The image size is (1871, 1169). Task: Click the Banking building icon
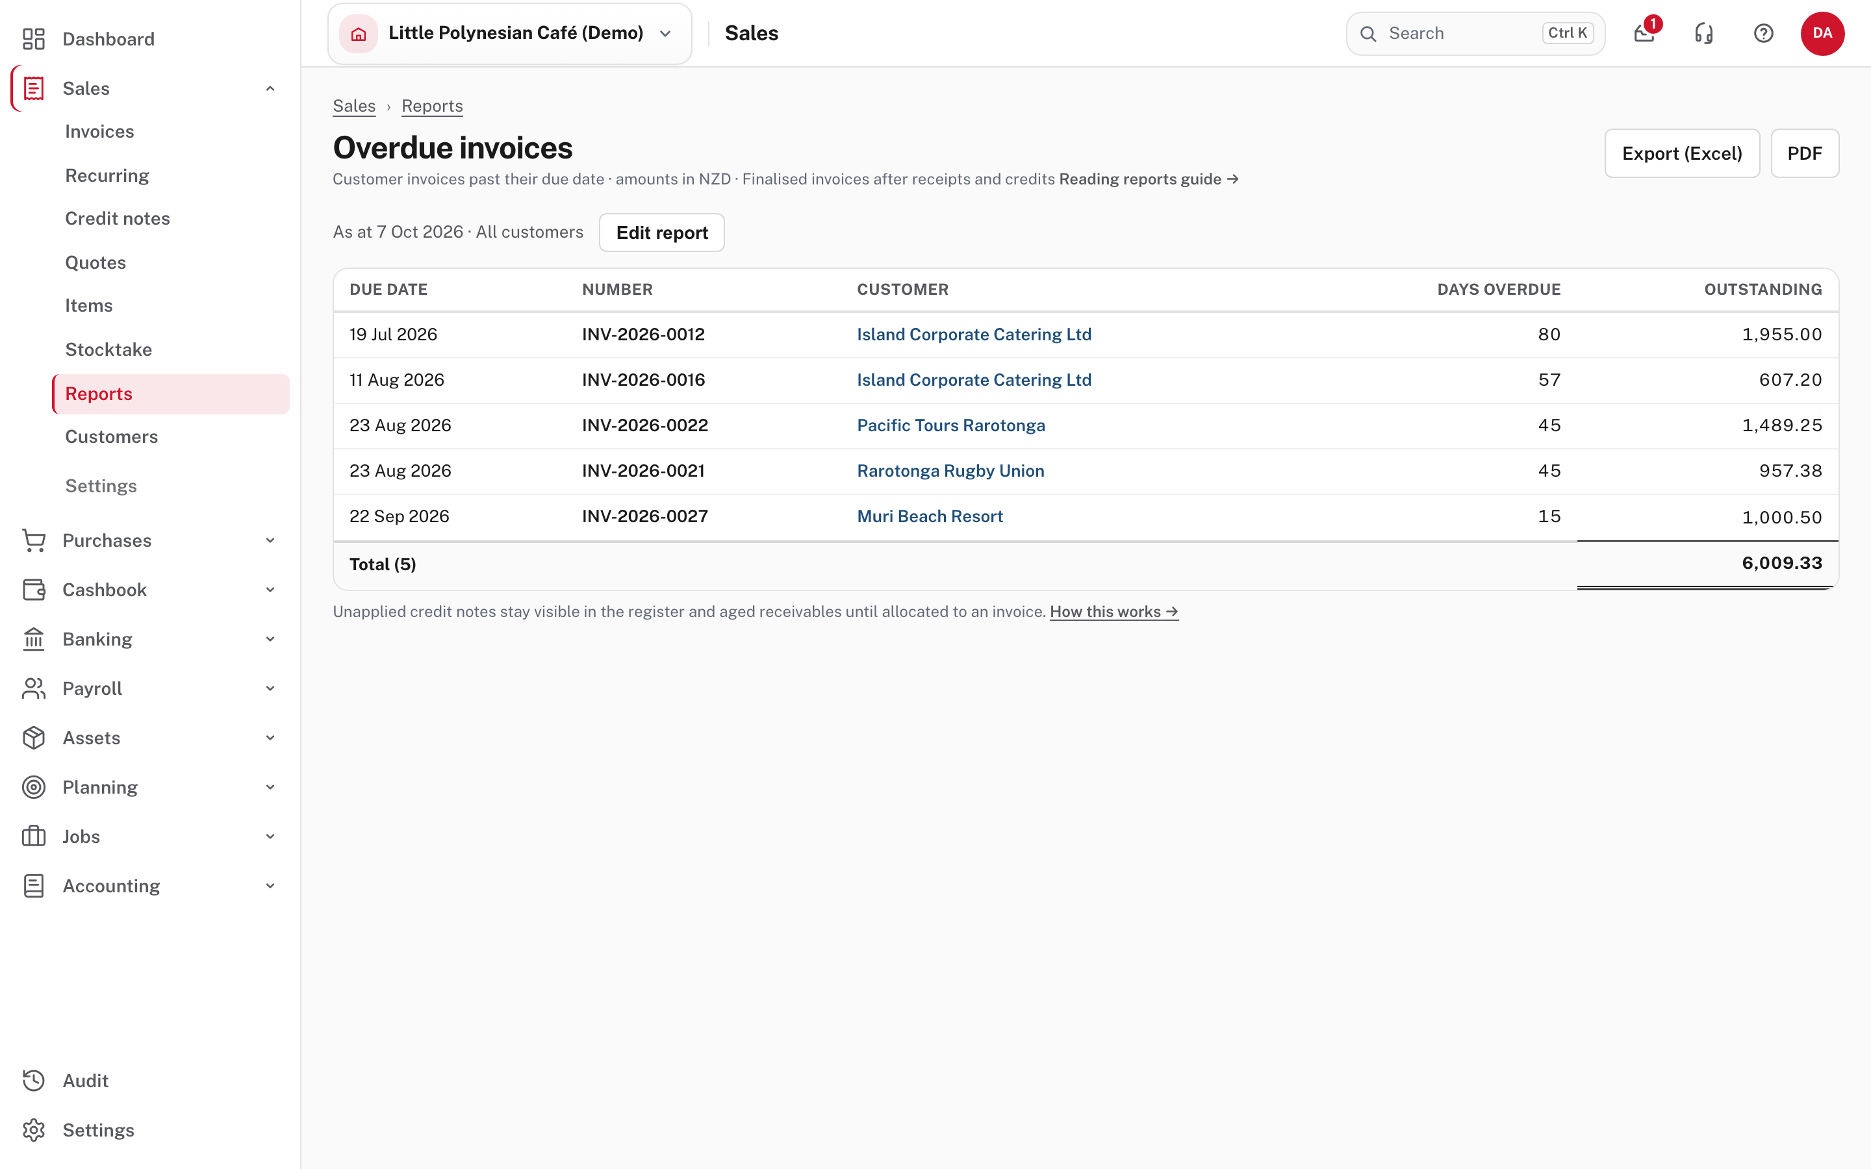[x=33, y=640]
